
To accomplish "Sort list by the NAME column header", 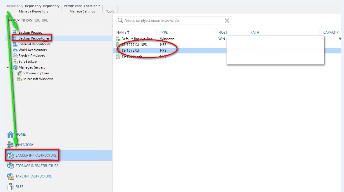I will click(121, 32).
